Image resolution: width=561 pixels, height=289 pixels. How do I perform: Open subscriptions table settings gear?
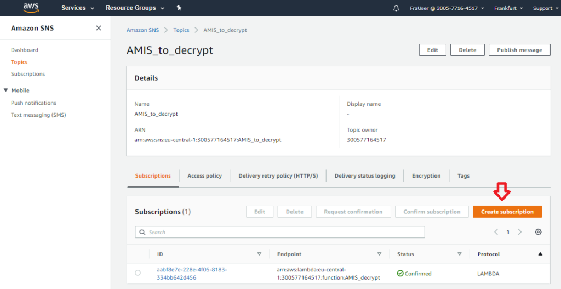point(538,232)
